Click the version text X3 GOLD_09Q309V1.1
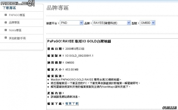The image size is (178, 110). (x=79, y=56)
